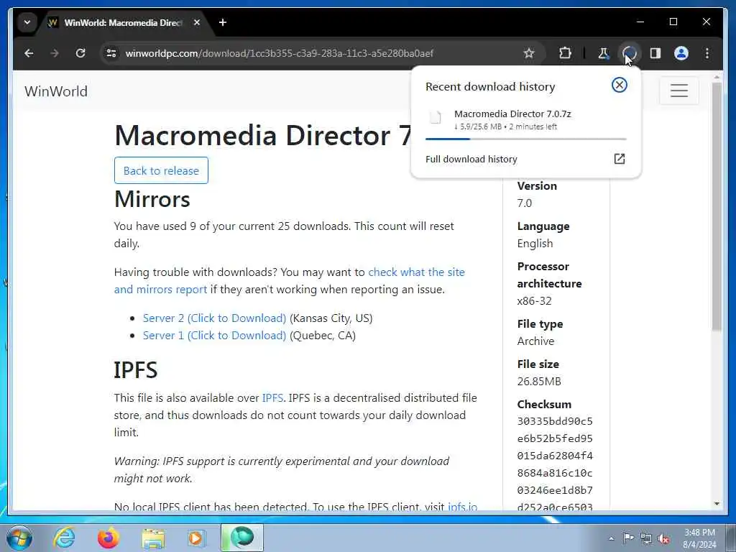This screenshot has width=736, height=552.
Task: Click the Mirrors heading
Action: coord(152,199)
